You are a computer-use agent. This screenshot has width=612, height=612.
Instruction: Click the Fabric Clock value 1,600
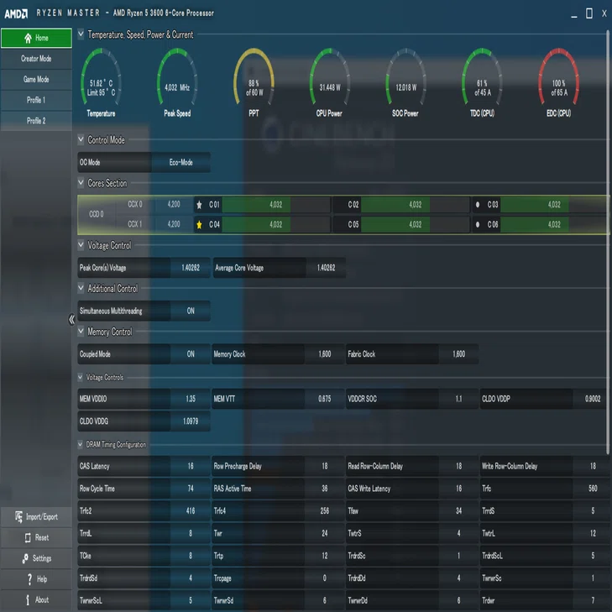point(459,354)
